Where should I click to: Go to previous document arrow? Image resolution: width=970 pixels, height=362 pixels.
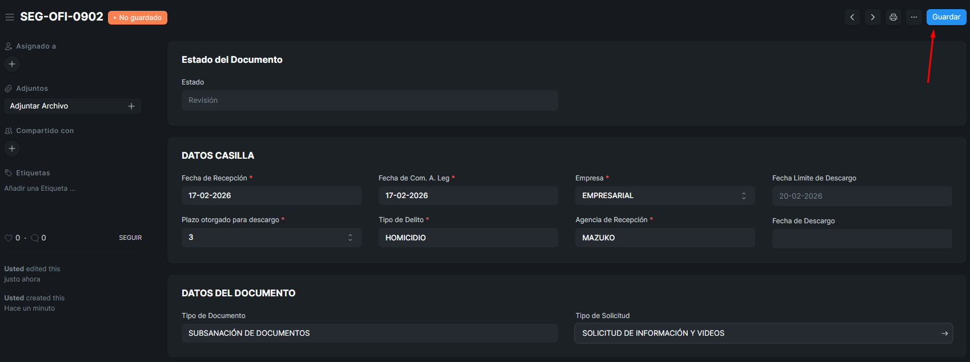[852, 17]
